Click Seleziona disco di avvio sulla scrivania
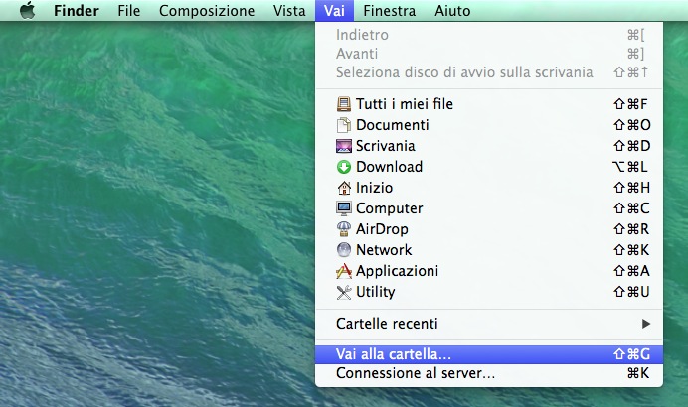The width and height of the screenshot is (688, 407). tap(489, 72)
